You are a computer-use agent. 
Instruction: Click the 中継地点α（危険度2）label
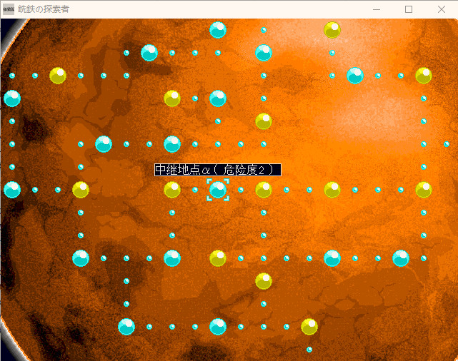[x=217, y=170]
